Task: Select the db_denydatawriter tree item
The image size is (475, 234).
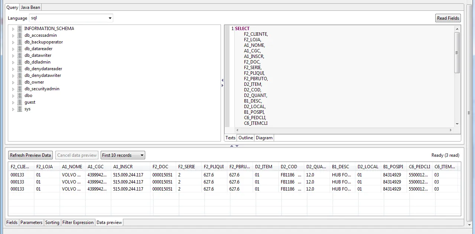Action: pyautogui.click(x=43, y=75)
